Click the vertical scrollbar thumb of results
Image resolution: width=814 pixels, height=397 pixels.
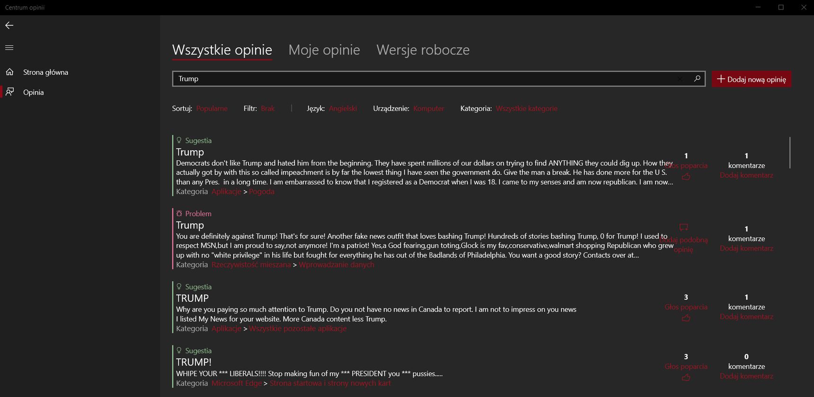click(790, 152)
